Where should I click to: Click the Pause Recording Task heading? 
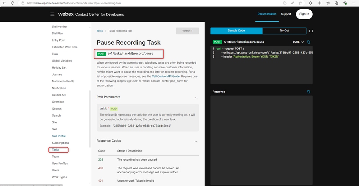point(128,43)
